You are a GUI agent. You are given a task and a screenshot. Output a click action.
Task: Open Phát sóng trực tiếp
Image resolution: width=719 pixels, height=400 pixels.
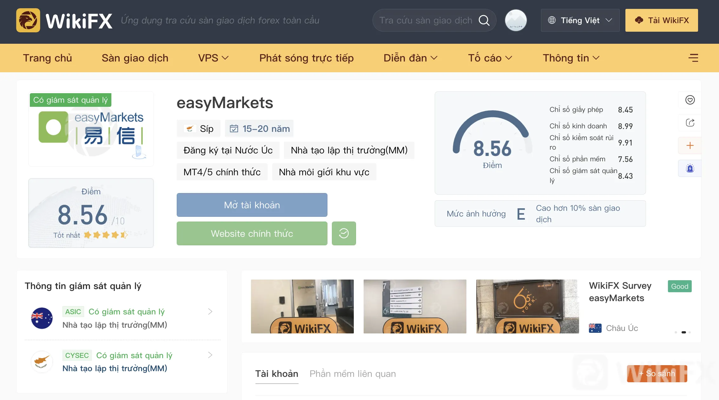tap(307, 58)
